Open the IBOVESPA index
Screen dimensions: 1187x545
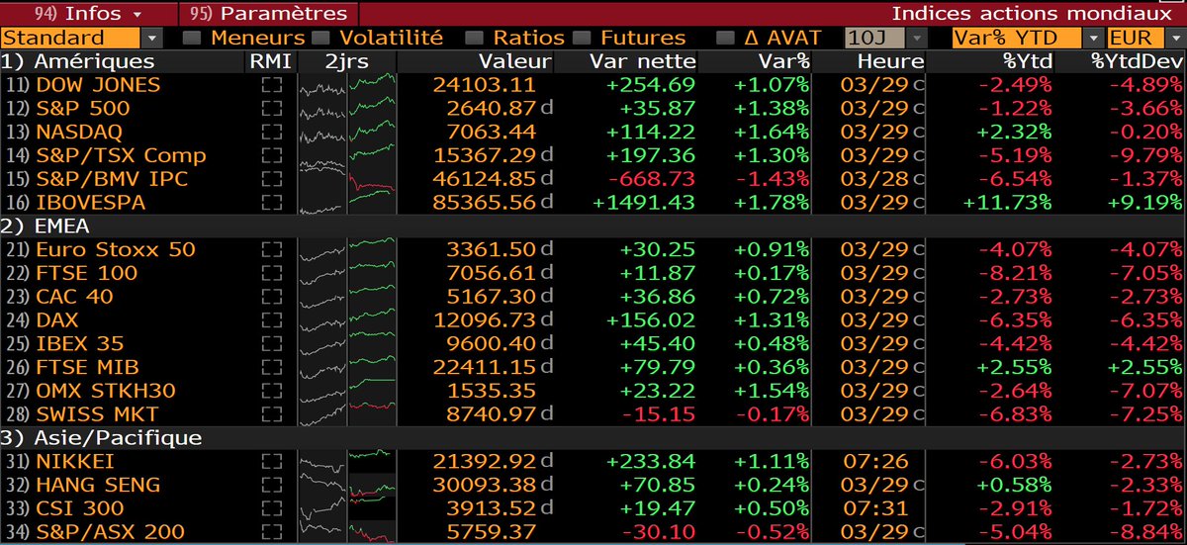(91, 202)
